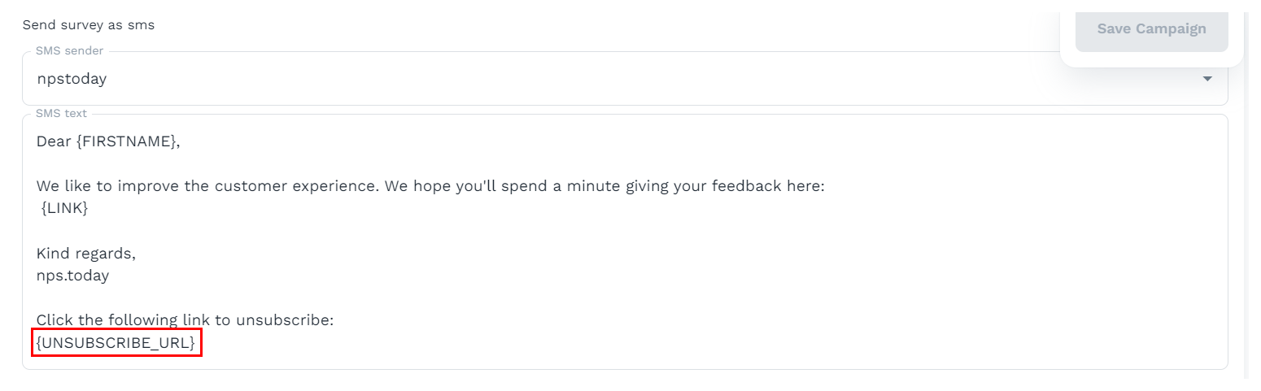1261x391 pixels.
Task: Place cursor on the 'Kind regards,' line
Action: point(86,253)
